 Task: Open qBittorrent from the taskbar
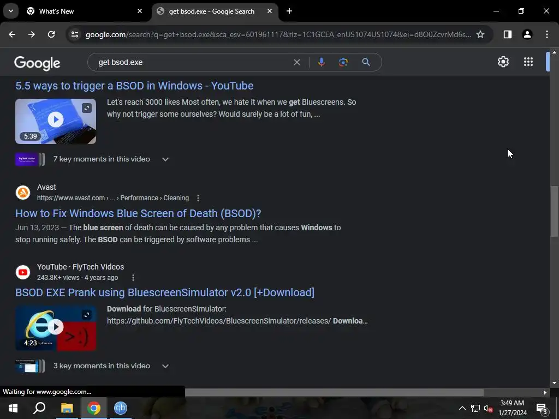[121, 408]
